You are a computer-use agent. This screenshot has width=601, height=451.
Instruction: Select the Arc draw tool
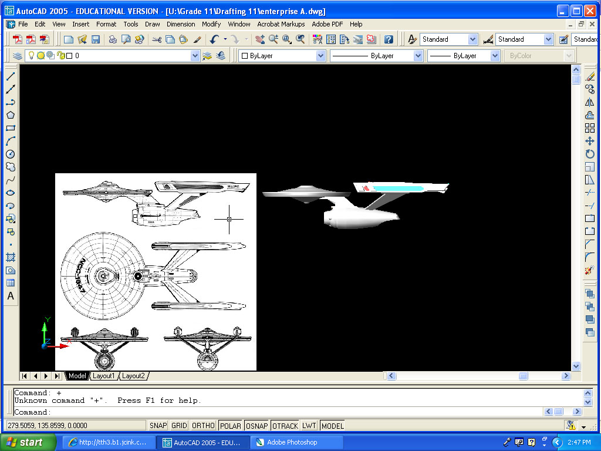[11, 141]
